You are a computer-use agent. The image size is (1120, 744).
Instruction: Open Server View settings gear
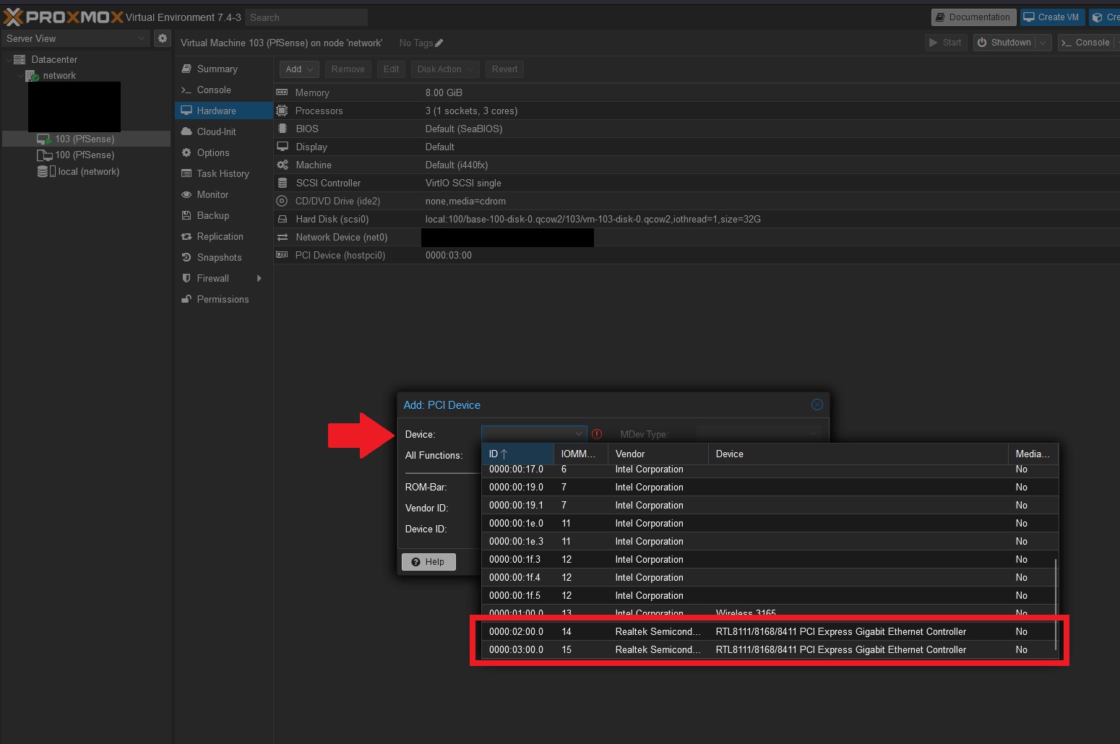pos(163,38)
